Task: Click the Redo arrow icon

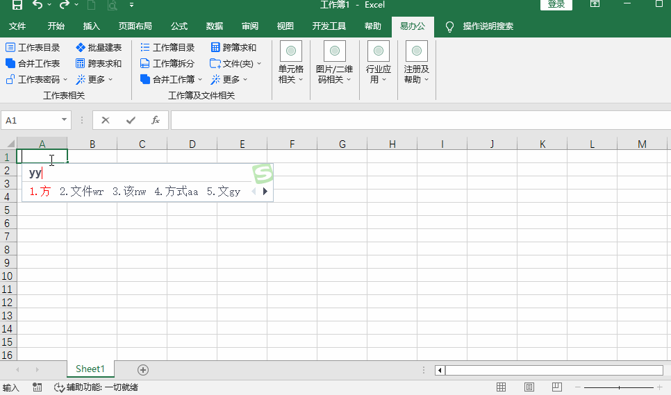Action: pyautogui.click(x=64, y=5)
